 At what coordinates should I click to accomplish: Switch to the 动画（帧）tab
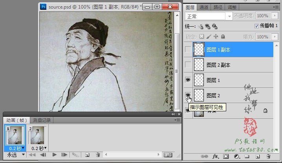16,120
